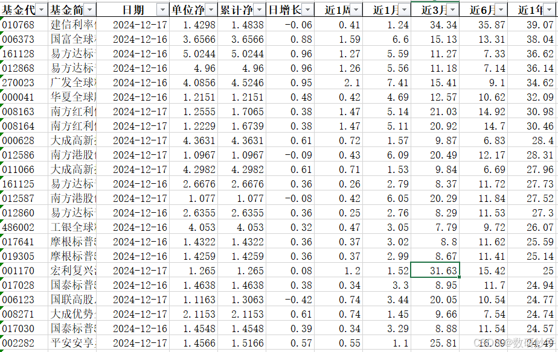Viewport: 558px width, 352px height.
Task: Open the 近3月 column filter dropdown
Action: (453, 10)
